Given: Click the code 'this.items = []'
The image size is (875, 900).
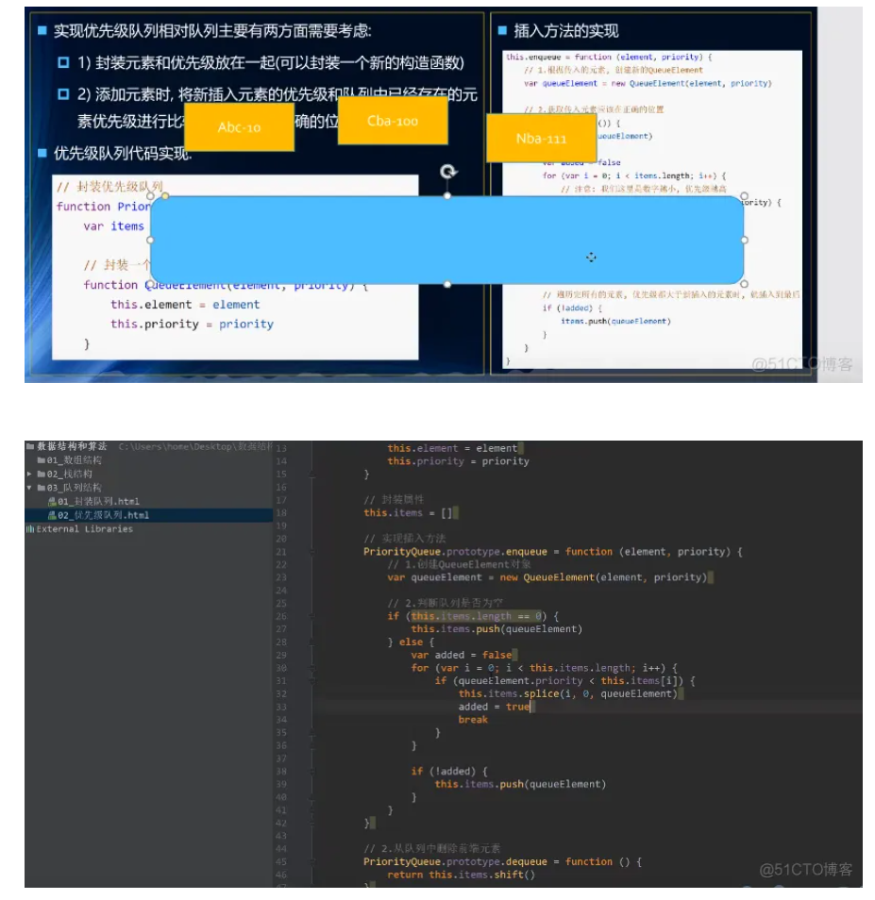Looking at the screenshot, I should click(x=408, y=512).
